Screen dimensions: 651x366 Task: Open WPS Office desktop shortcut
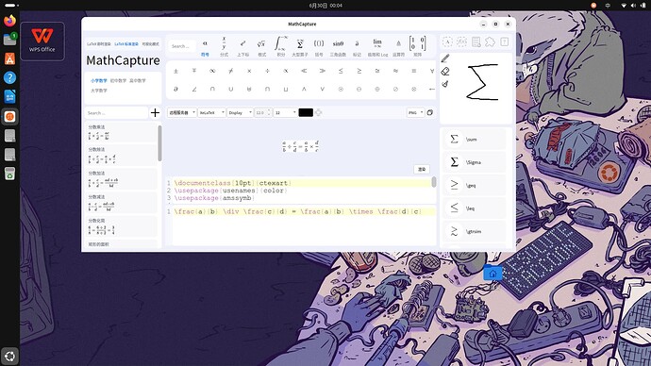42,41
